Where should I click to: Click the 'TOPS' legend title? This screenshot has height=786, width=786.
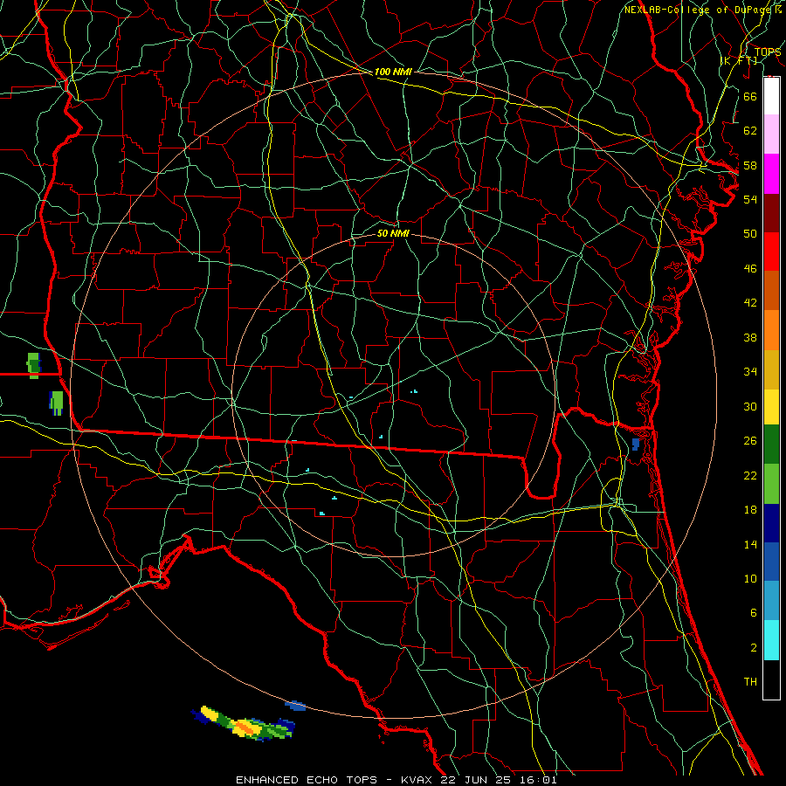(768, 52)
